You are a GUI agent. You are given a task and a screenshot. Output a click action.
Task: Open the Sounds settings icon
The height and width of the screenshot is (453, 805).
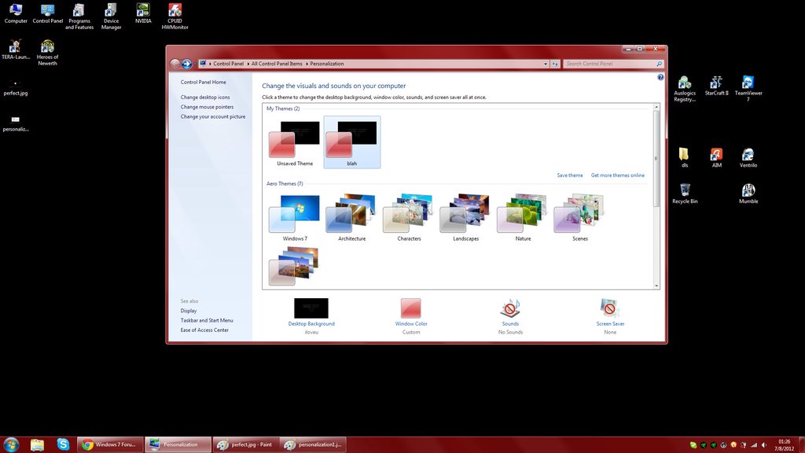(509, 308)
